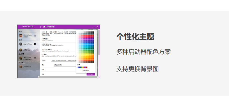Expand the 语言 language dropdown
This screenshot has height=101, width=229.
click(65, 65)
